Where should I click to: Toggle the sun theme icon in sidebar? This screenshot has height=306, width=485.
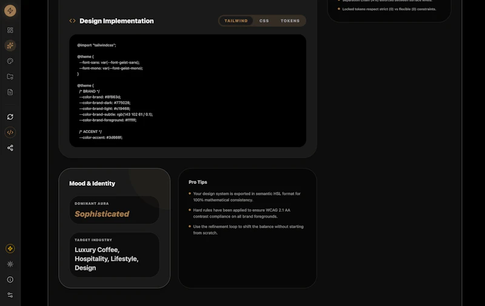(x=10, y=264)
